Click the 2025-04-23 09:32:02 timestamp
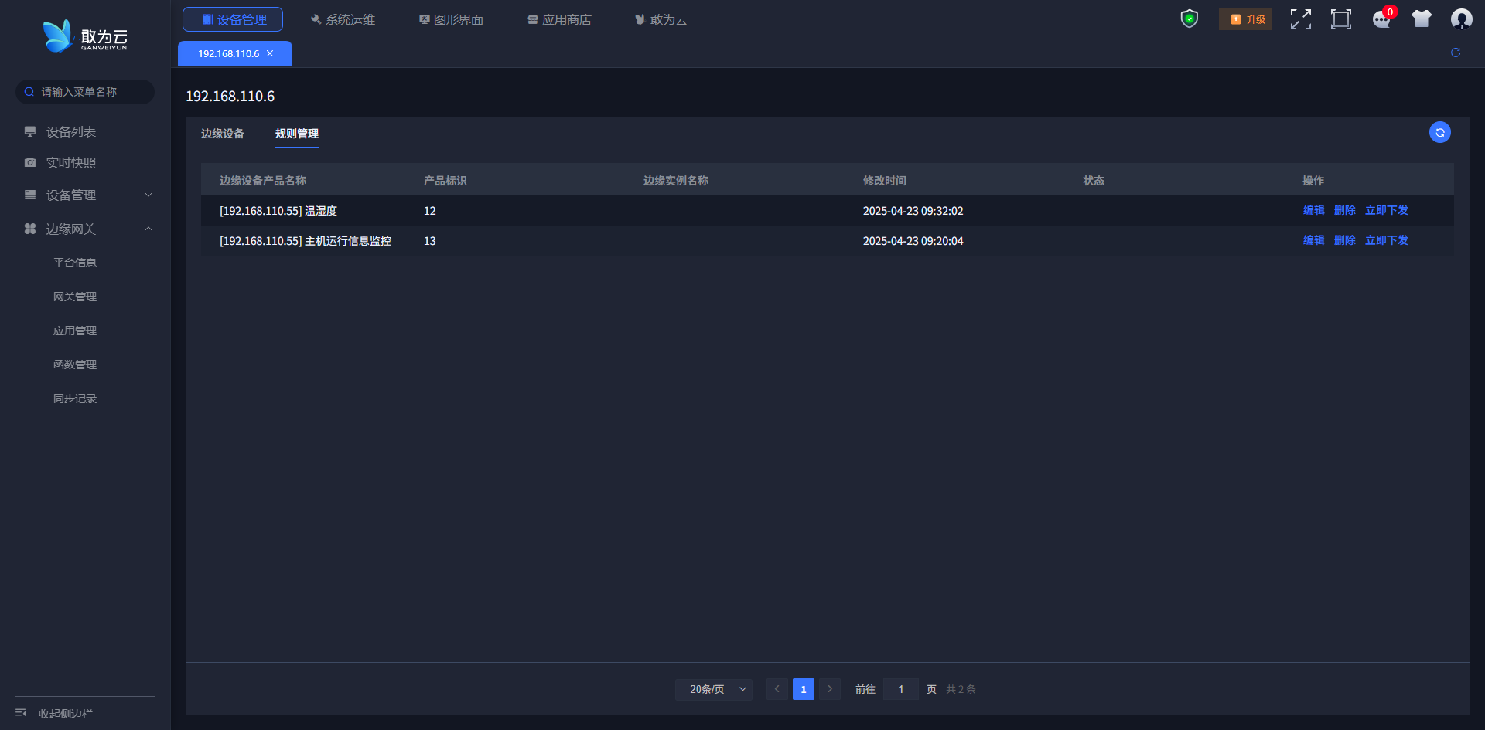 pos(913,211)
